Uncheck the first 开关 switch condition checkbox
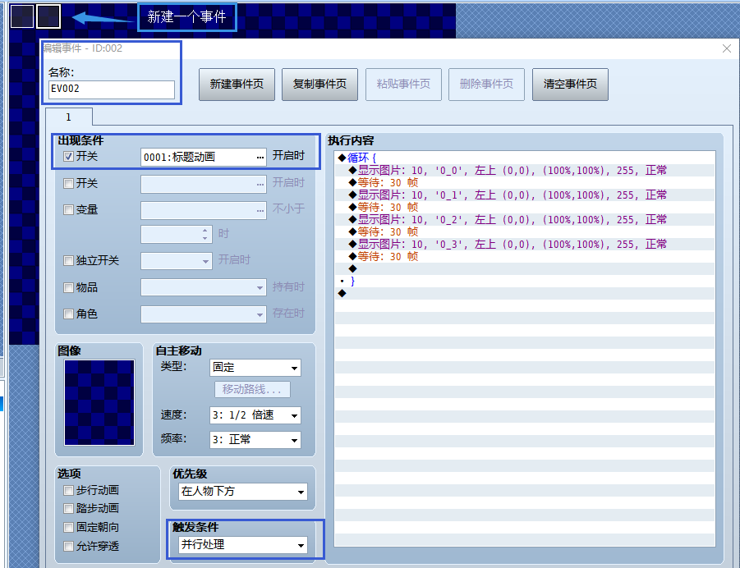Image resolution: width=740 pixels, height=568 pixels. pos(68,157)
